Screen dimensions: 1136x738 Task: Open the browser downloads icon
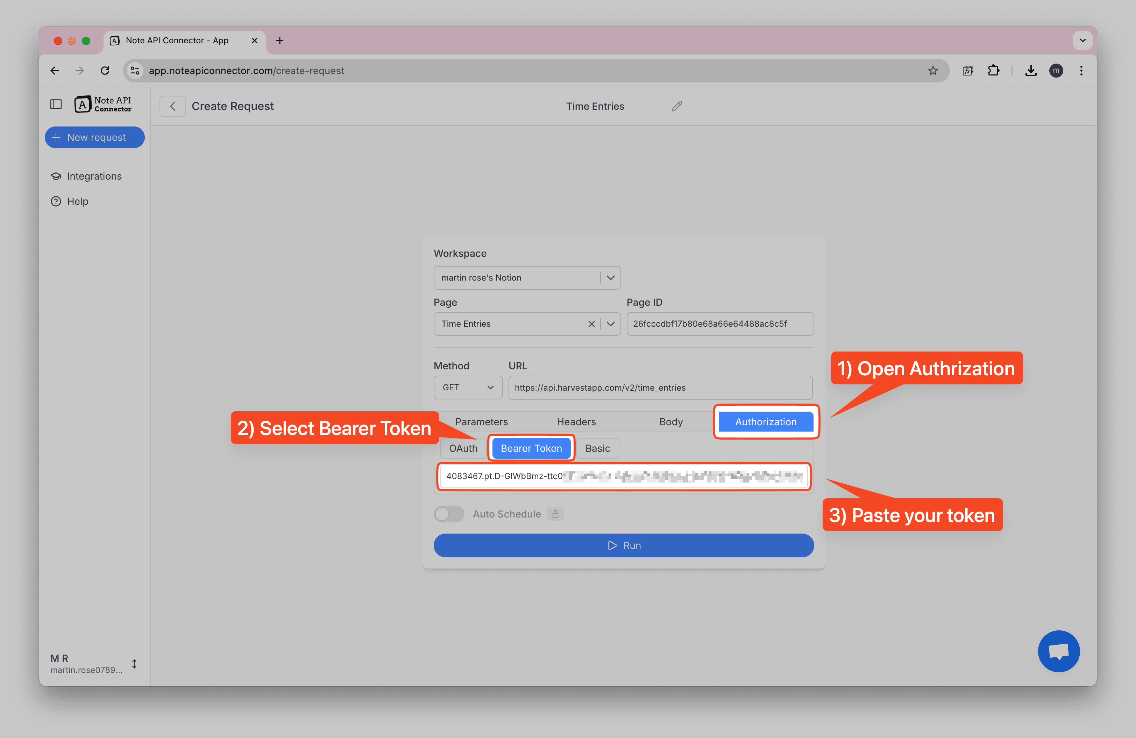1030,71
